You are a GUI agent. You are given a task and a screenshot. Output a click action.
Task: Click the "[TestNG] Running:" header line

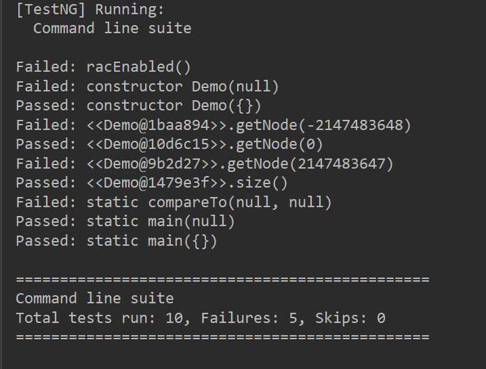coord(89,10)
